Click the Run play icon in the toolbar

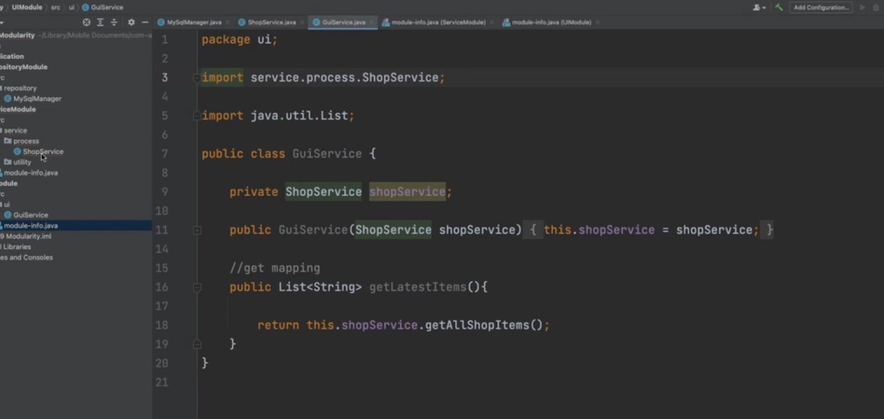[x=862, y=7]
